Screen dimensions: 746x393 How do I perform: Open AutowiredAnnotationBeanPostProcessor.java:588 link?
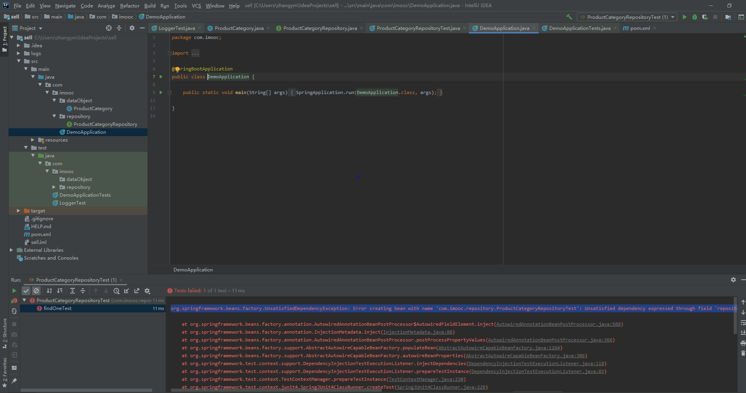coord(558,324)
